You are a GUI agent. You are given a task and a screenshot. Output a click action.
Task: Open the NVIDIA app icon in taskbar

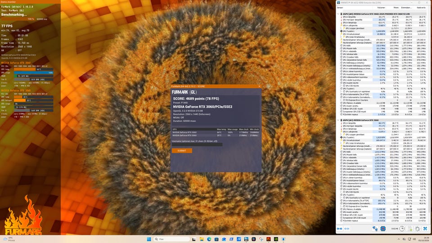pos(276,239)
